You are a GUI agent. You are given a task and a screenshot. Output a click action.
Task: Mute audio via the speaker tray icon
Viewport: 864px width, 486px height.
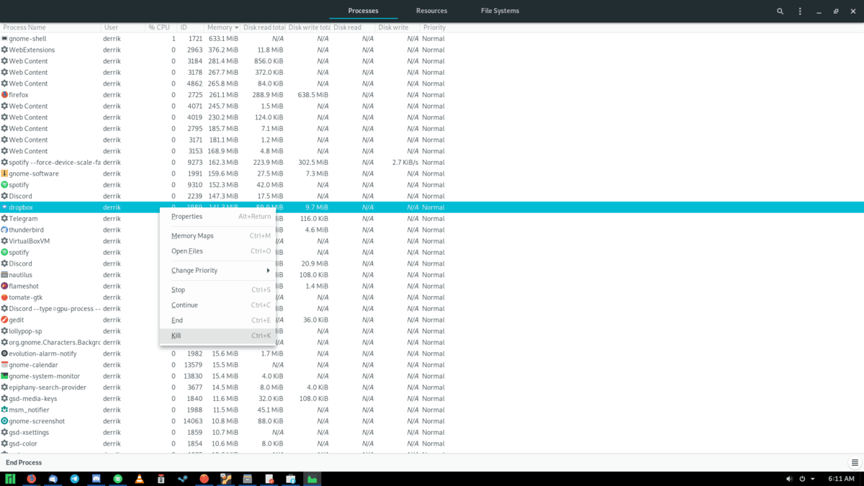click(791, 477)
